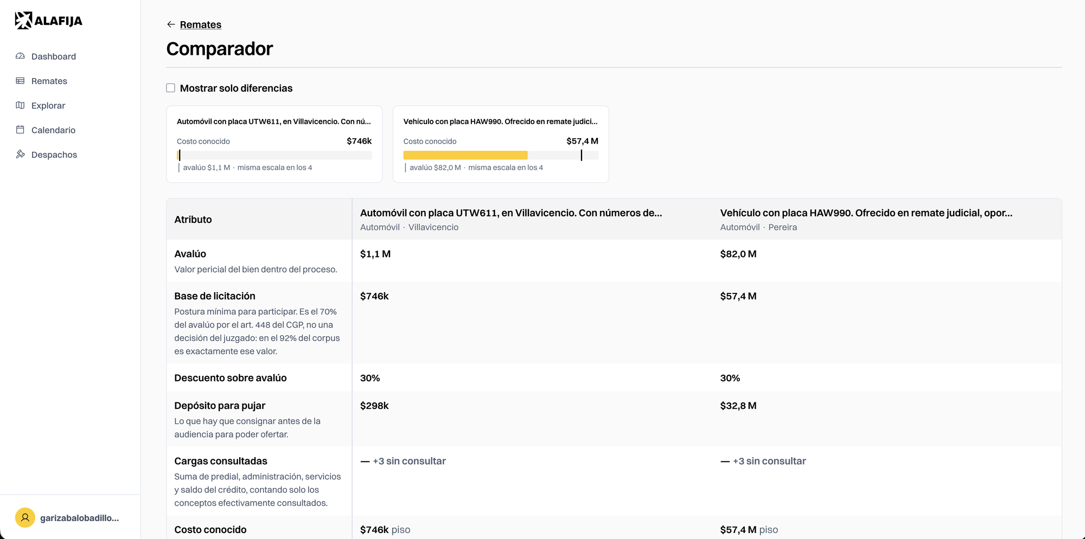Click the Costo conocido row label
This screenshot has height=539, width=1085.
210,530
